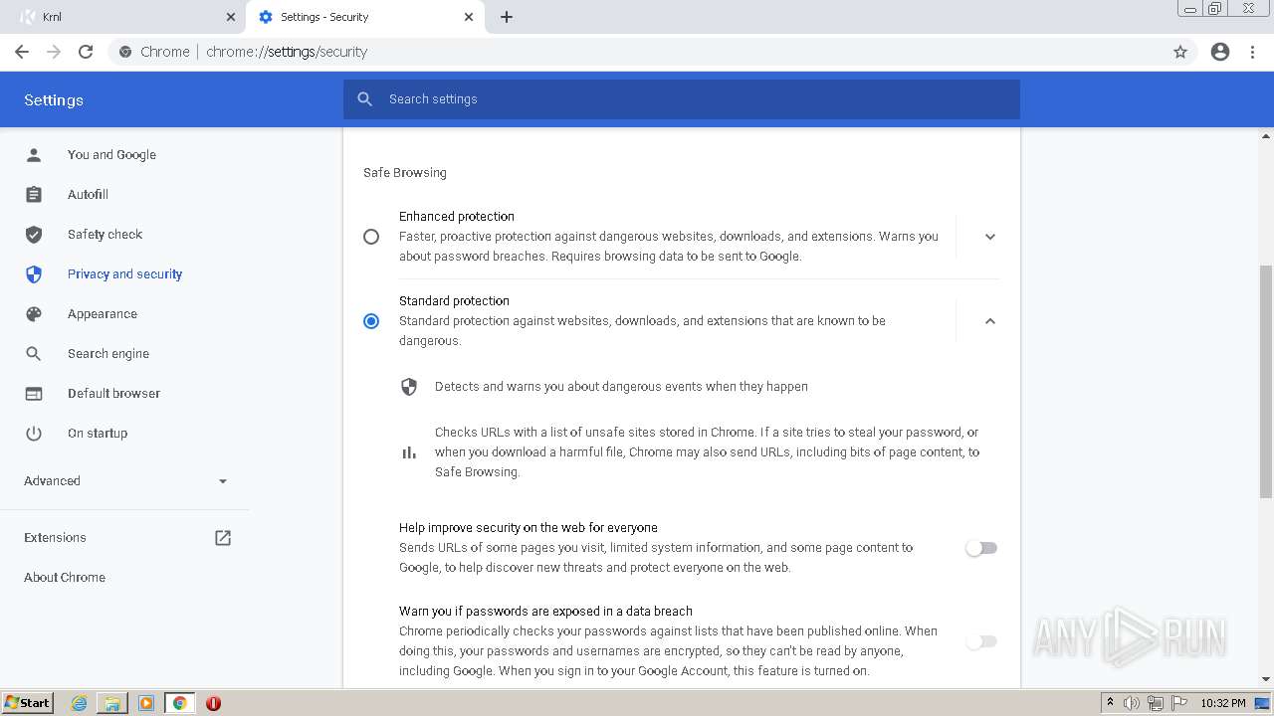This screenshot has width=1274, height=716.
Task: Click the Opera taskbar icon
Action: 213,703
